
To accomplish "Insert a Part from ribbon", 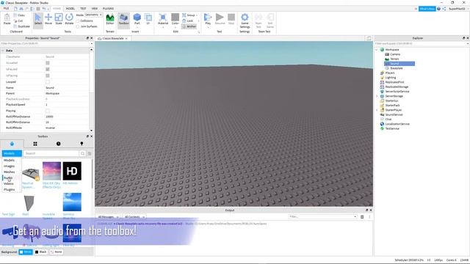I will click(x=137, y=20).
